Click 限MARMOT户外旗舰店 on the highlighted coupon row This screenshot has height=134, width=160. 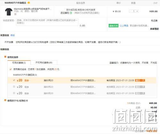83,80
